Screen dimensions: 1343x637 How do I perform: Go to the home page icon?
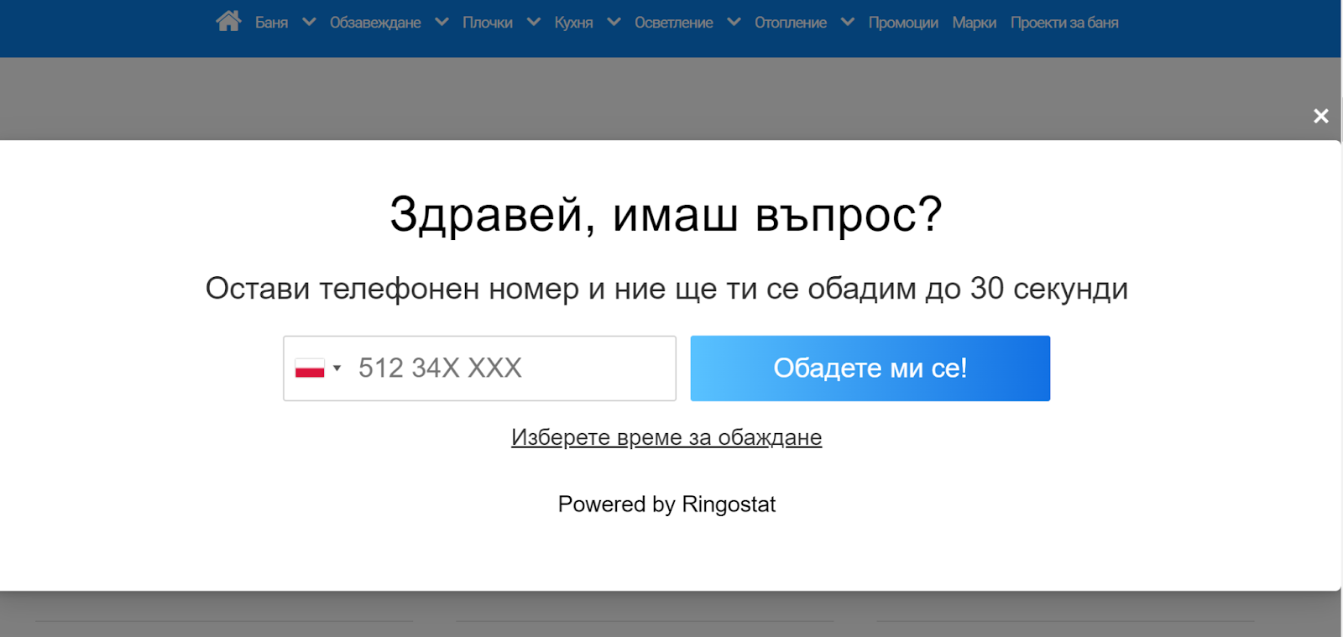click(x=228, y=21)
